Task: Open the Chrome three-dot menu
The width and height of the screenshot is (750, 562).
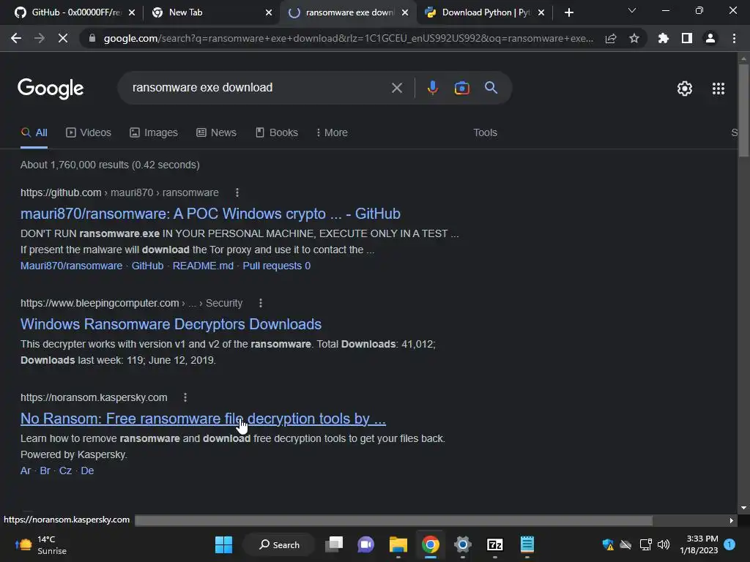Action: tap(734, 38)
